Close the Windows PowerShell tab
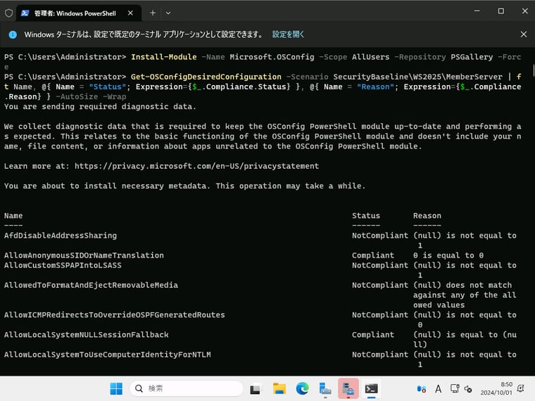The height and width of the screenshot is (401, 535). pyautogui.click(x=130, y=13)
